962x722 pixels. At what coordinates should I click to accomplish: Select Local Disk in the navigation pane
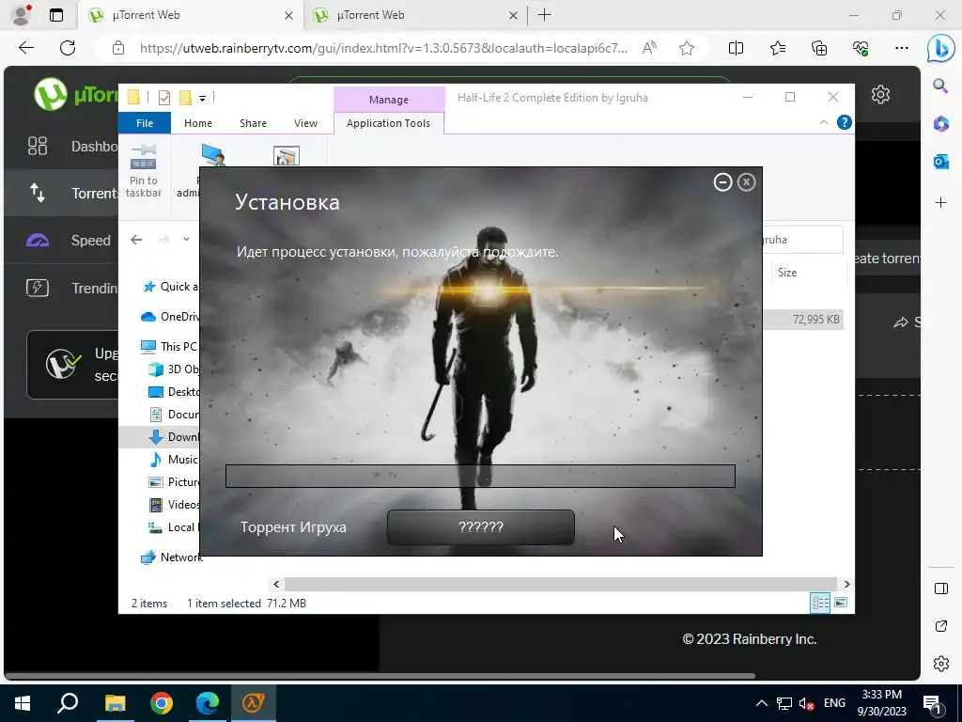coord(174,527)
